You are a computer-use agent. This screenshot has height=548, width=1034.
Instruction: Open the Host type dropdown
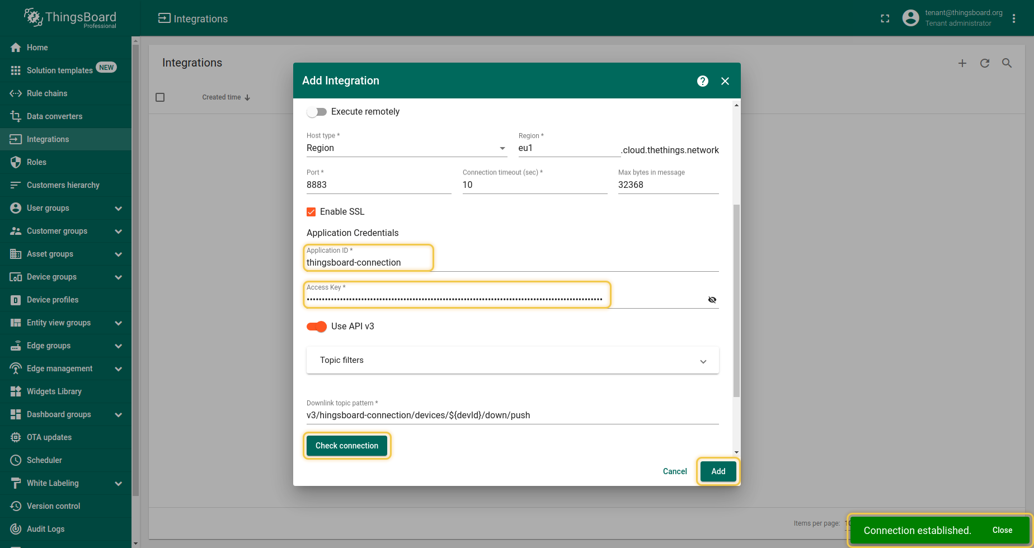[x=406, y=148]
